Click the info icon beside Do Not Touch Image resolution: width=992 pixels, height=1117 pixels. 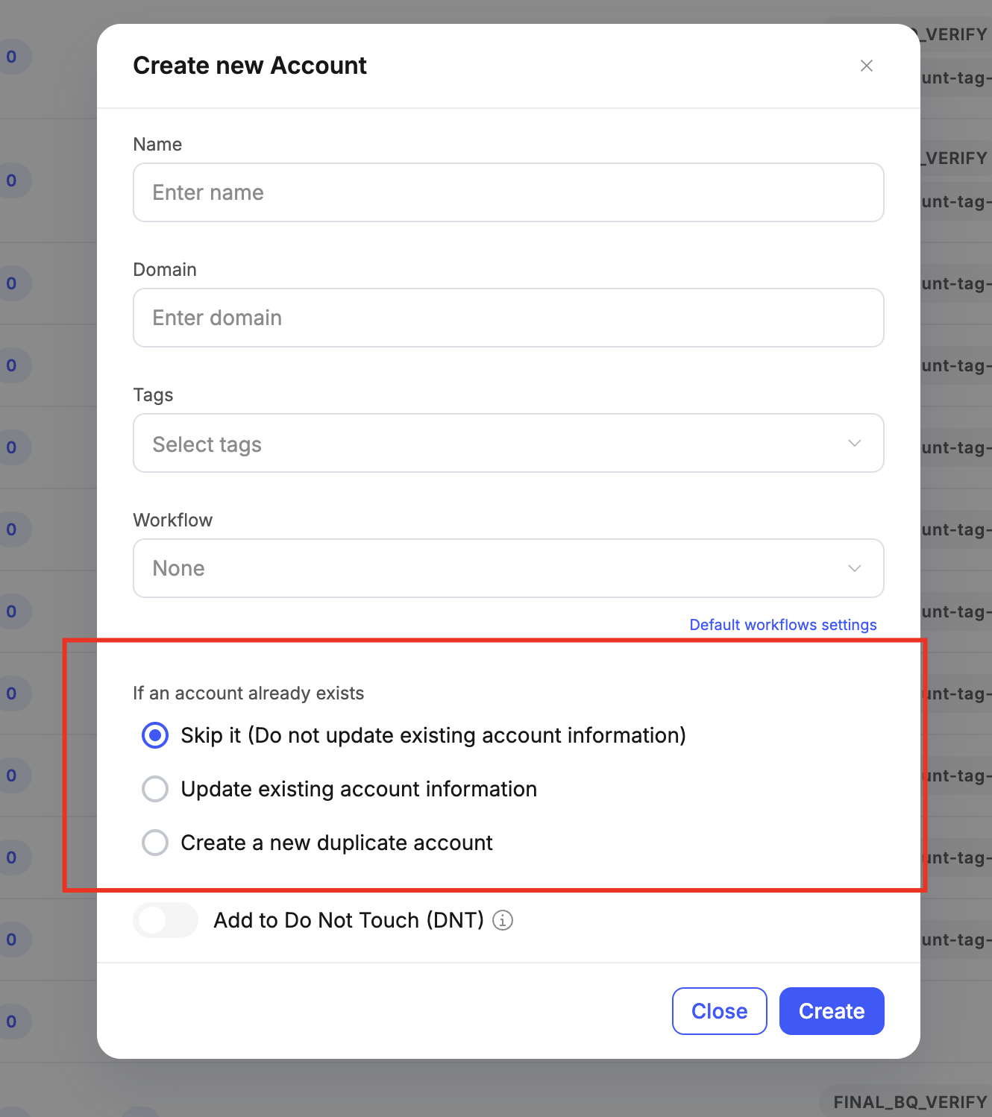pyautogui.click(x=503, y=920)
